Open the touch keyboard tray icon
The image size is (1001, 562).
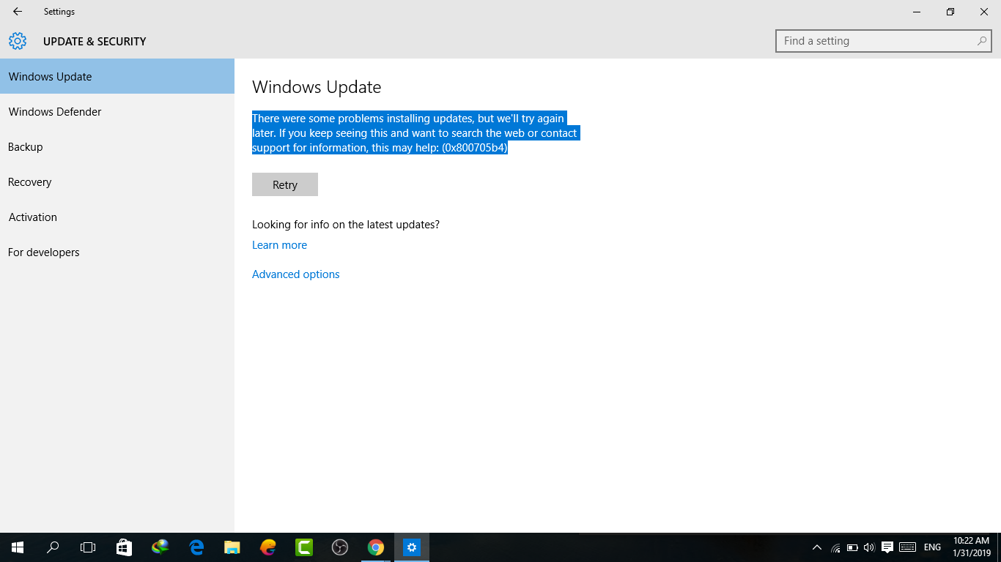pos(907,547)
